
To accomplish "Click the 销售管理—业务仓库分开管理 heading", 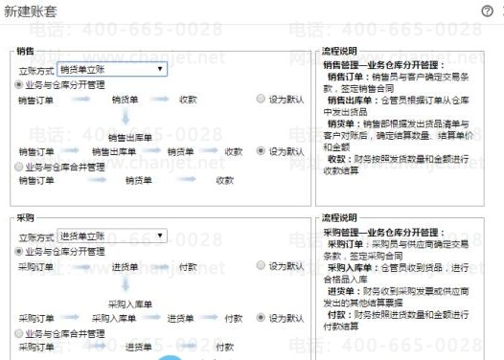I will [x=383, y=65].
